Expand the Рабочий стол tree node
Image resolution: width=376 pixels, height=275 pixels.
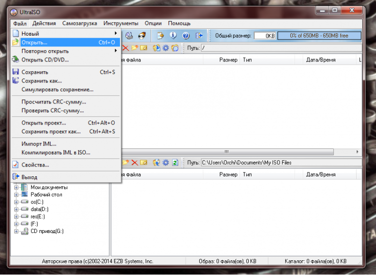pos(16,194)
